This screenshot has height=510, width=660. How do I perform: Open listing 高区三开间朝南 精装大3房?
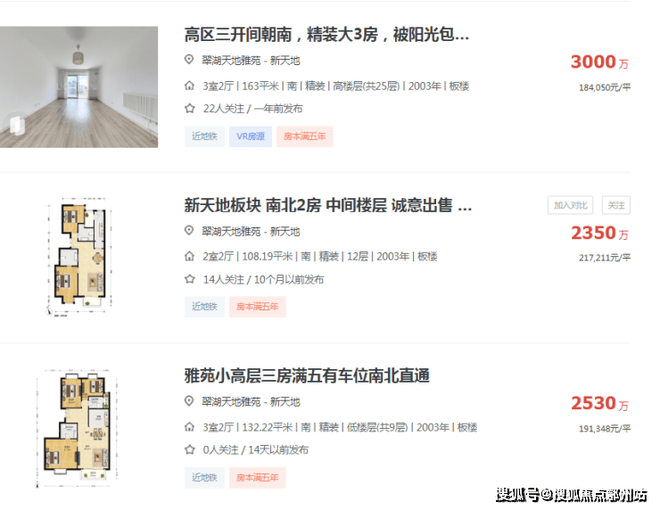326,35
